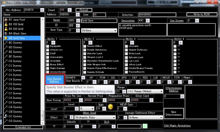Screen dimensions: 220x132
Task: Select the C0 Dummy item in list
Action: point(15,61)
